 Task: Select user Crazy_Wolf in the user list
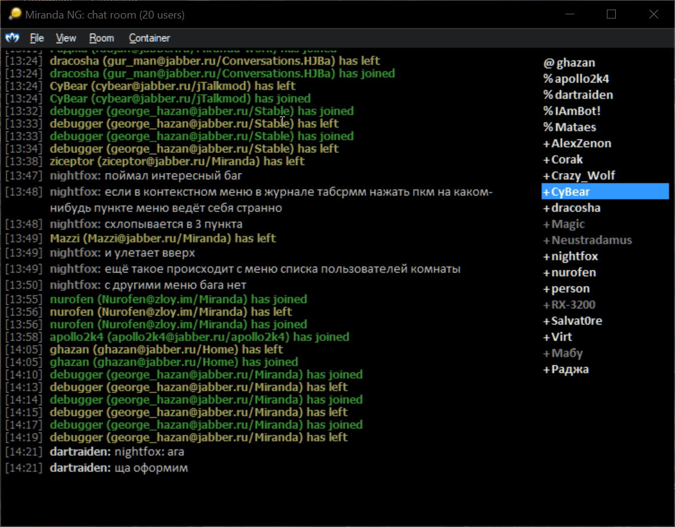pyautogui.click(x=579, y=176)
